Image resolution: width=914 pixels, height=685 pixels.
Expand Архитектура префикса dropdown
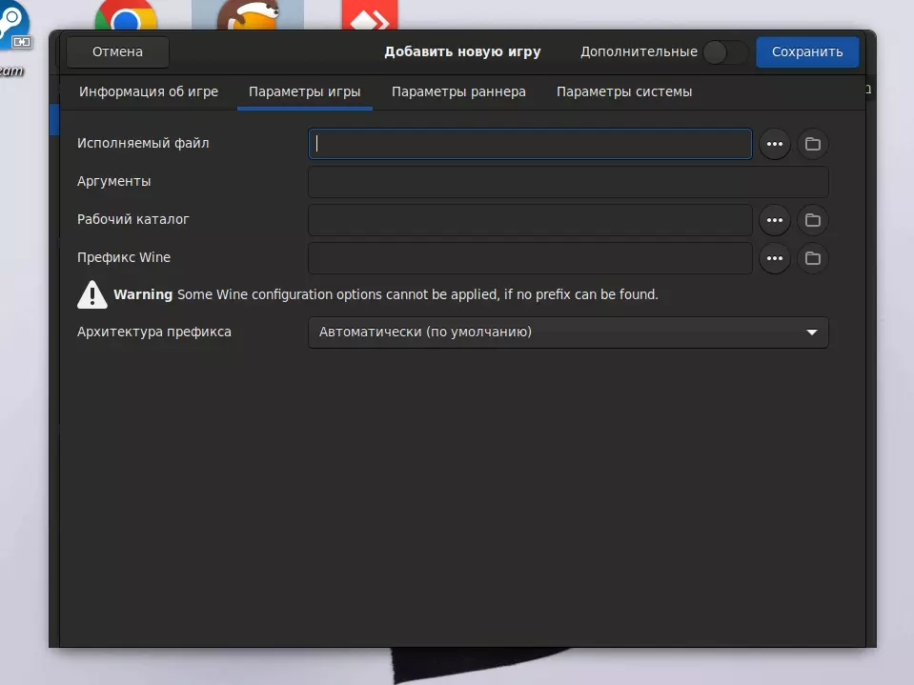pyautogui.click(x=568, y=332)
